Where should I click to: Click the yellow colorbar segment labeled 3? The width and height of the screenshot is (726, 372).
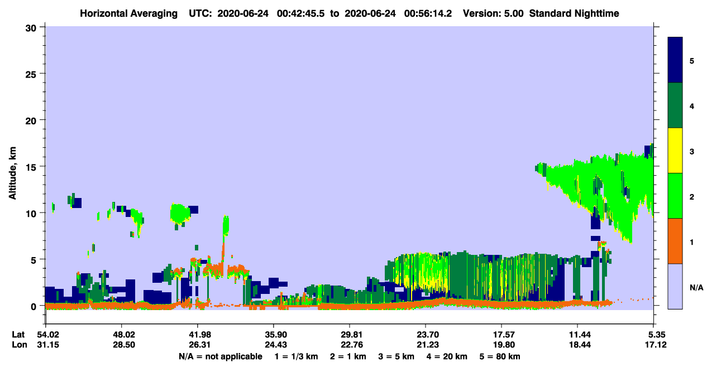[675, 151]
